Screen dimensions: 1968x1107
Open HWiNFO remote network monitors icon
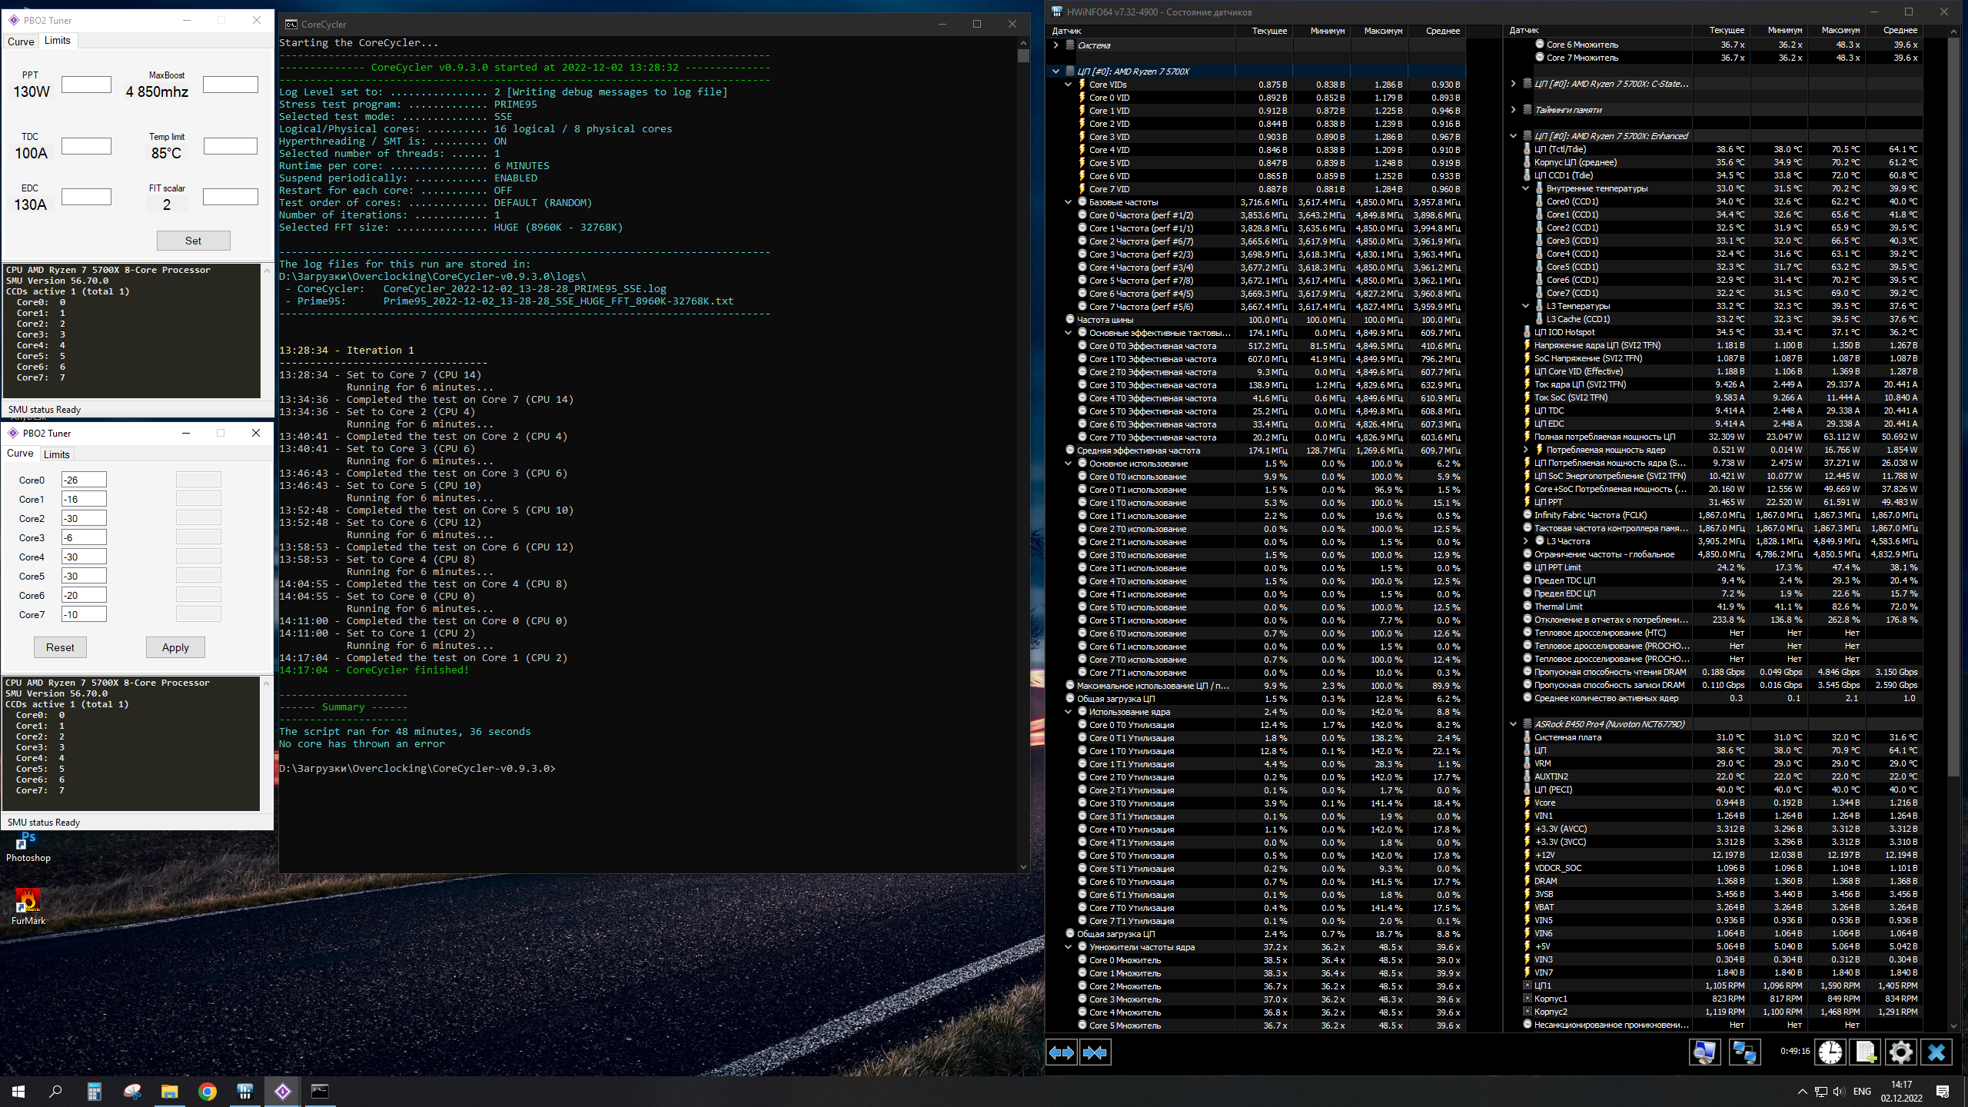pos(1744,1052)
